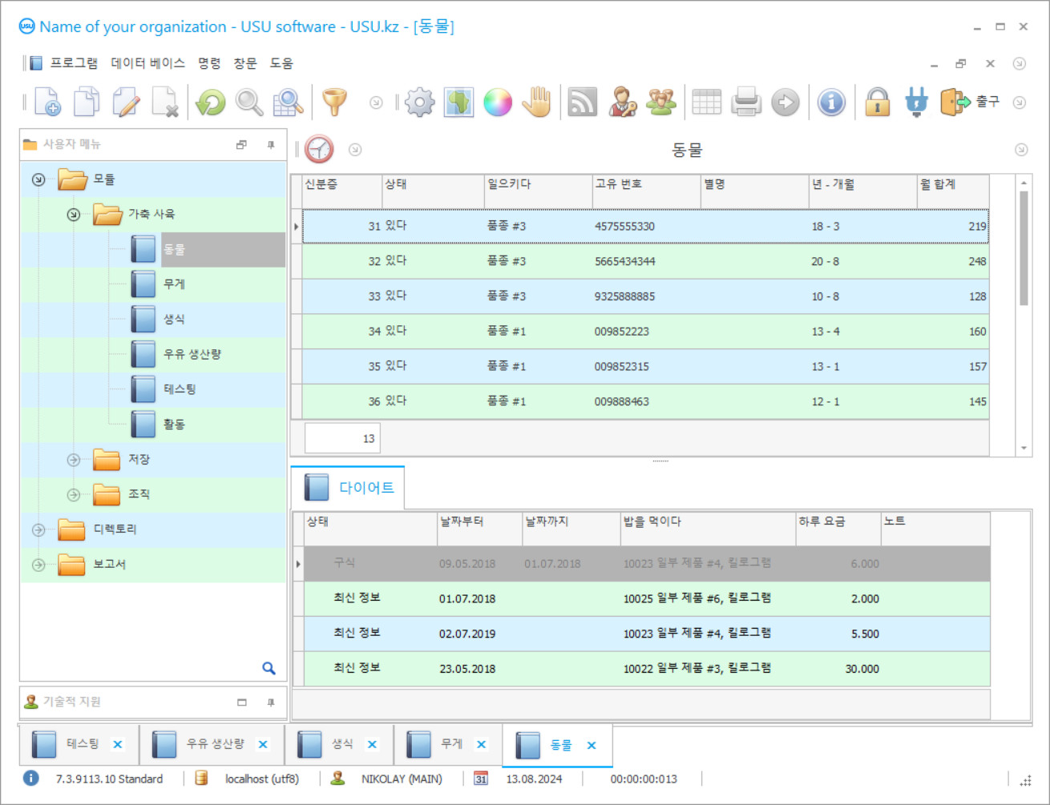Expand the 보고서 folder node
The height and width of the screenshot is (805, 1050).
click(38, 565)
